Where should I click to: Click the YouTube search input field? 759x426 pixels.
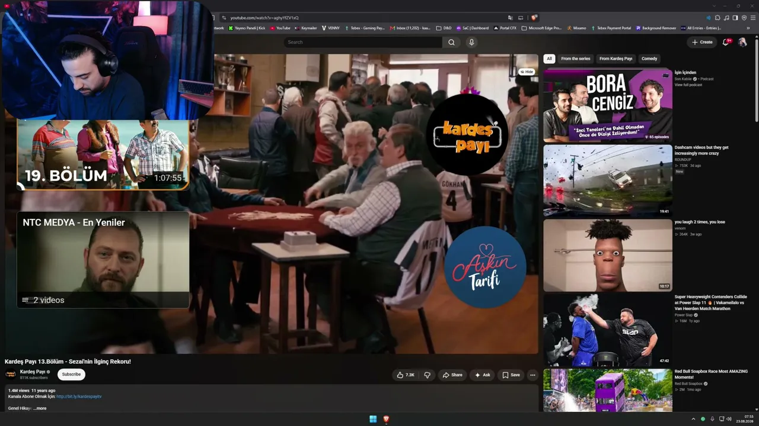click(x=363, y=43)
